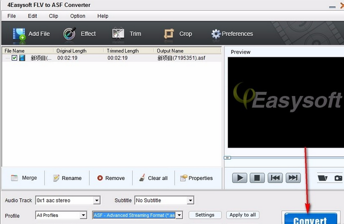The width and height of the screenshot is (344, 224).
Task: Click the Trimmed Length column header
Action: [x=129, y=51]
